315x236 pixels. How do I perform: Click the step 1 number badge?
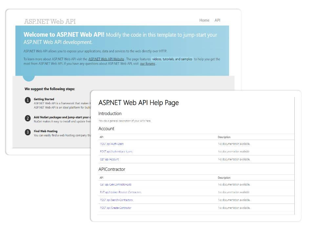point(28,100)
